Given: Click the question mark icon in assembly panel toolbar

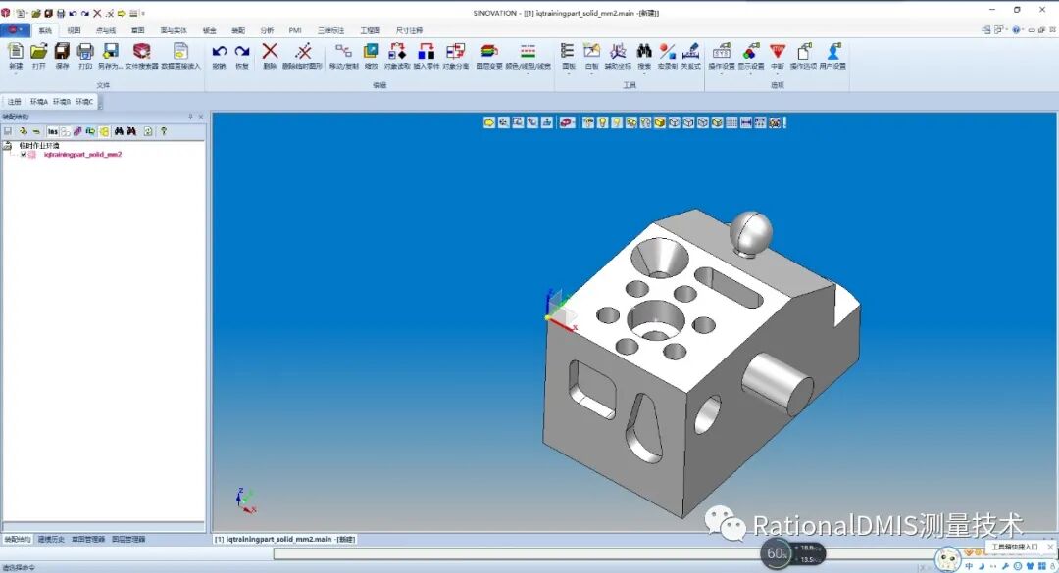Looking at the screenshot, I should click(164, 131).
